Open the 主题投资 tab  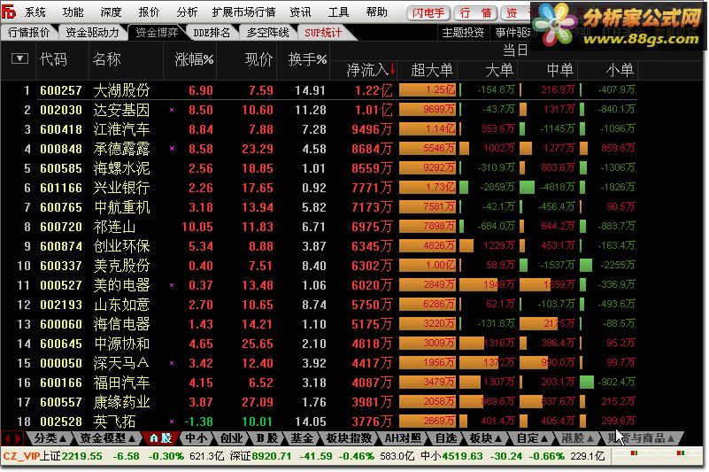[x=463, y=33]
